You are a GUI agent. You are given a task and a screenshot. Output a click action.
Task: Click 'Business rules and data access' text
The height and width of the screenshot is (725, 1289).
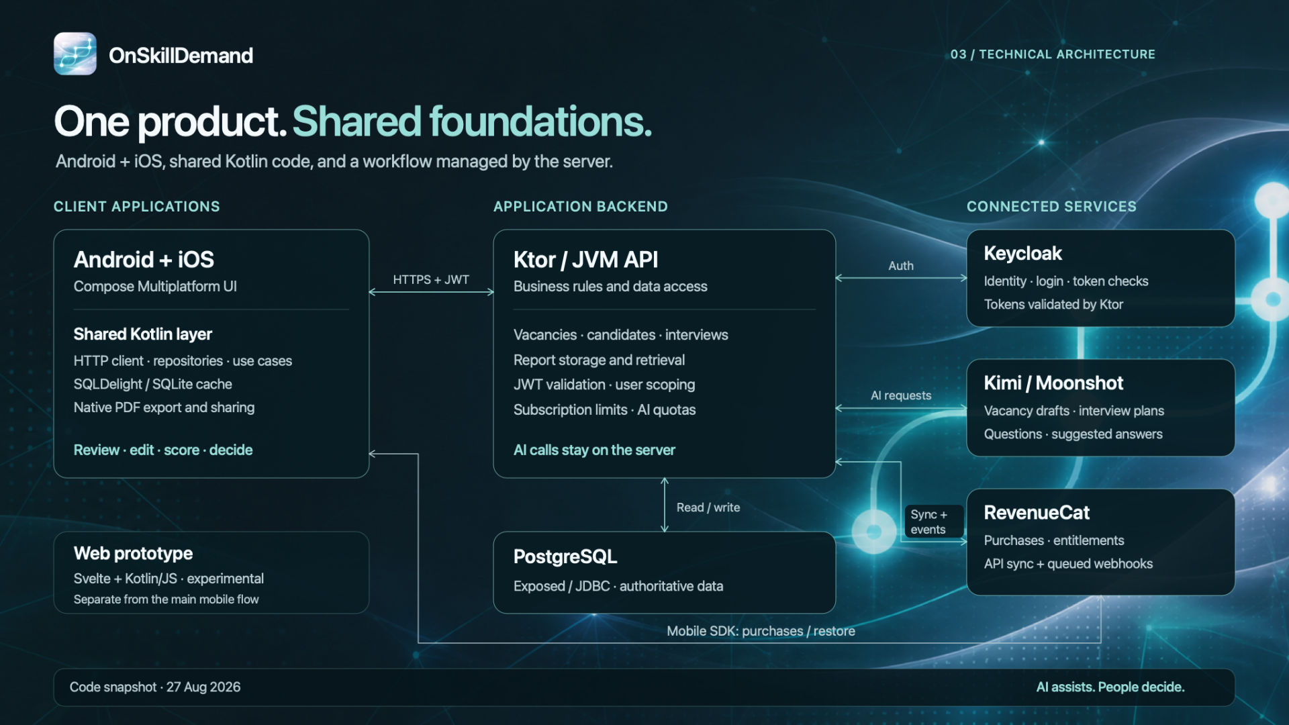[610, 287]
